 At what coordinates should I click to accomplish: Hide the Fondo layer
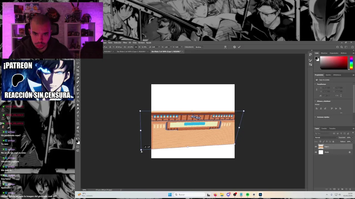(x=316, y=152)
